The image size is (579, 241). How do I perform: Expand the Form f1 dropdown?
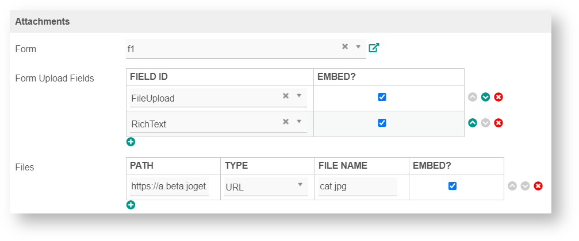tap(358, 47)
